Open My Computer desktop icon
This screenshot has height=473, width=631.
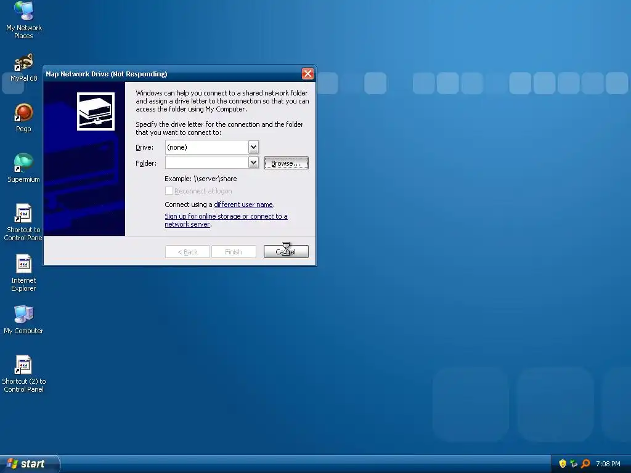[24, 320]
